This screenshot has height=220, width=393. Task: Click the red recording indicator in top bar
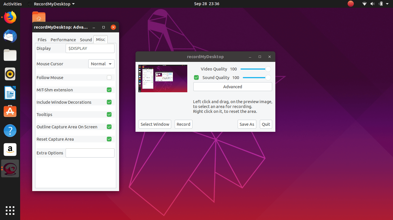click(351, 4)
